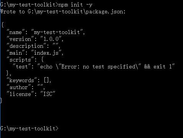
Task: Click the "name" key in the JSON output
Action: pyautogui.click(x=16, y=32)
